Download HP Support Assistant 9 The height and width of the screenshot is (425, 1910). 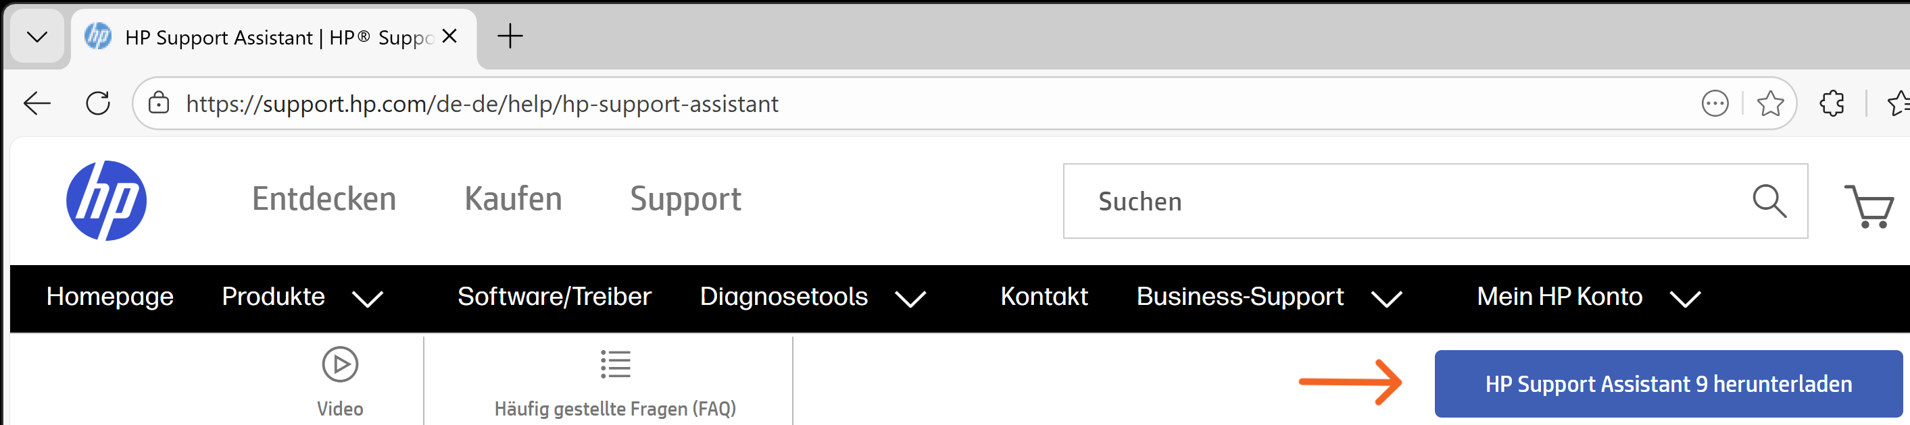tap(1667, 384)
